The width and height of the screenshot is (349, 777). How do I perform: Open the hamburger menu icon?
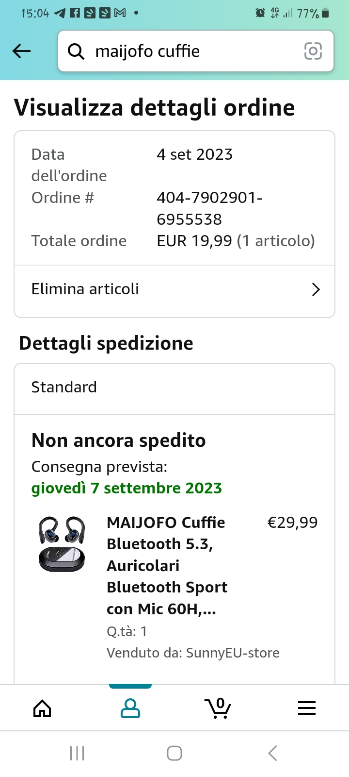click(306, 709)
